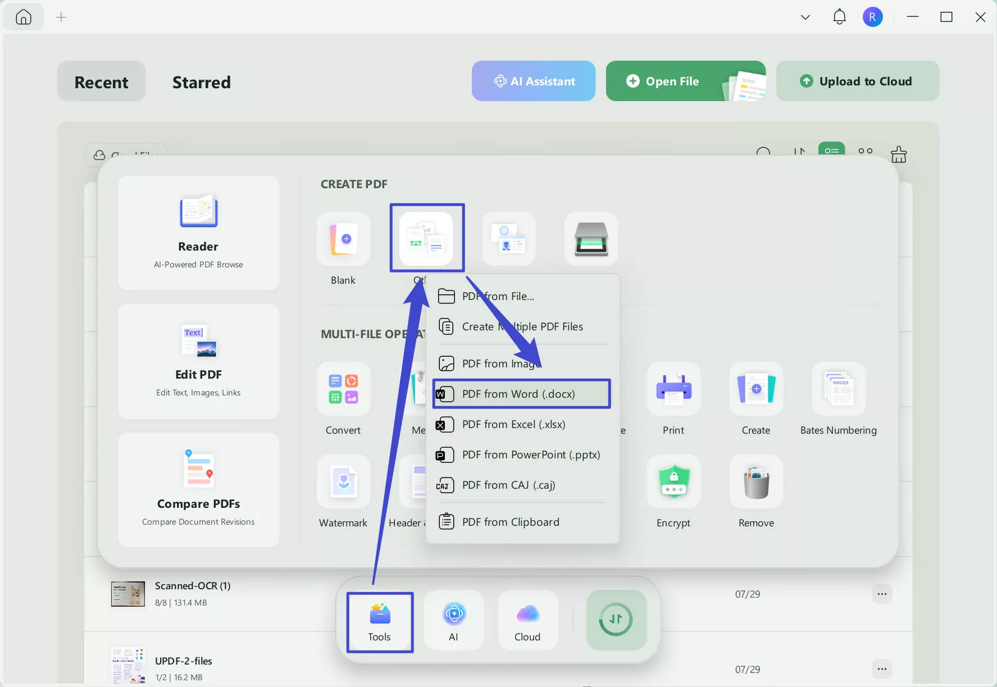Click the Upload to Cloud button

coord(858,81)
